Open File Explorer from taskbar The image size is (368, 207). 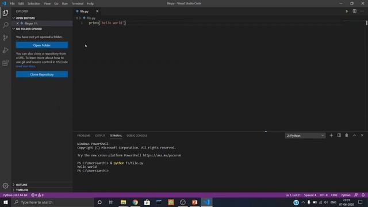pos(123,202)
